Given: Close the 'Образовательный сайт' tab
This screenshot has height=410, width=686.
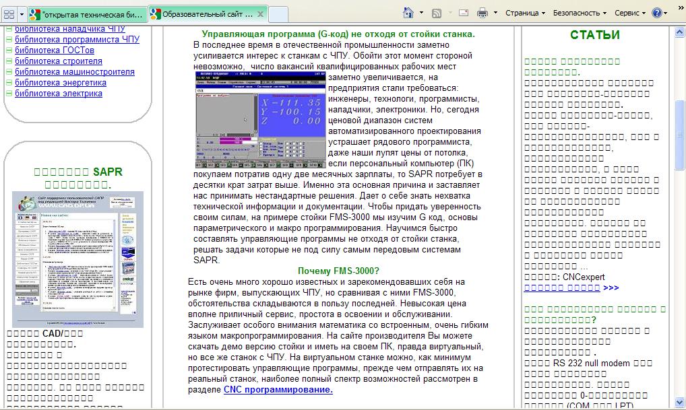Looking at the screenshot, I should [260, 14].
